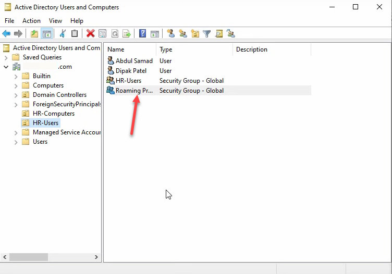
Task: Select the Abdul Samad user row
Action: pos(209,61)
